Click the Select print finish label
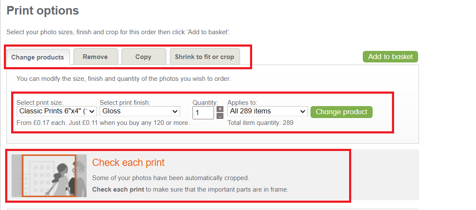This screenshot has height=210, width=476. click(125, 103)
